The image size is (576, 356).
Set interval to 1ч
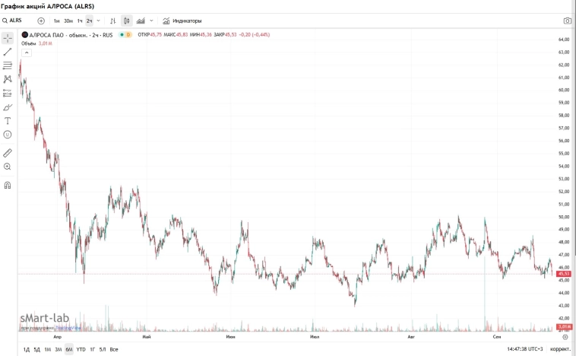coord(80,21)
